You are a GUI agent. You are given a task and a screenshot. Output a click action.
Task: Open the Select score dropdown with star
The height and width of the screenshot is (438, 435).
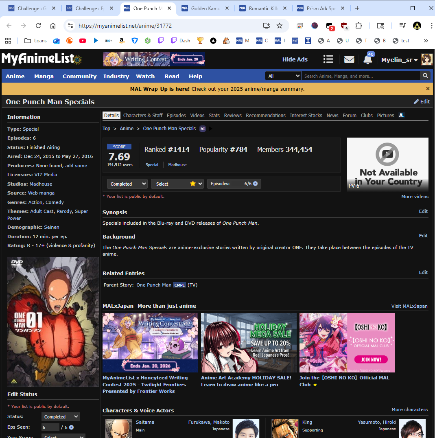[177, 184]
